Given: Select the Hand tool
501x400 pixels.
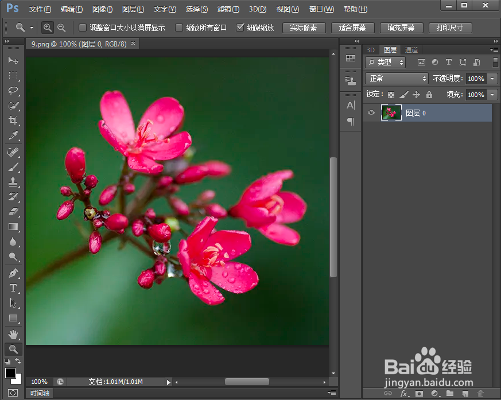Looking at the screenshot, I should coord(13,335).
